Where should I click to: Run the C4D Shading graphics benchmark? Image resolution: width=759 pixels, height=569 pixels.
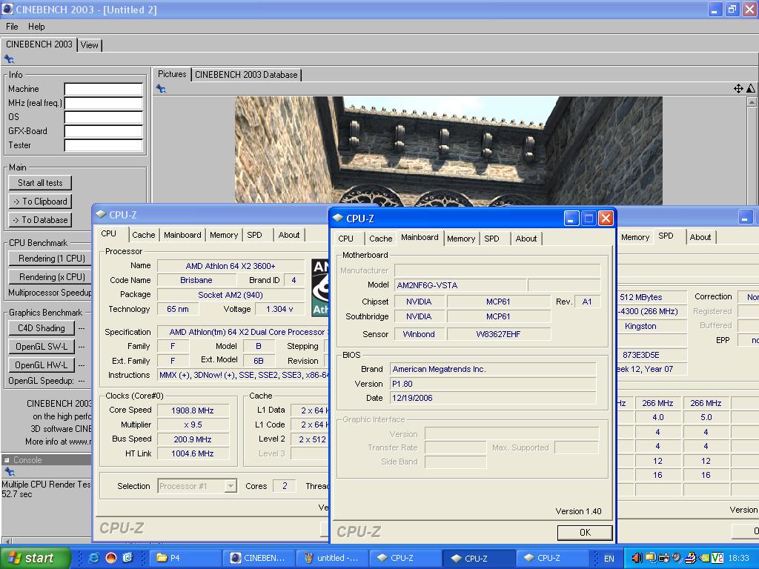point(42,328)
